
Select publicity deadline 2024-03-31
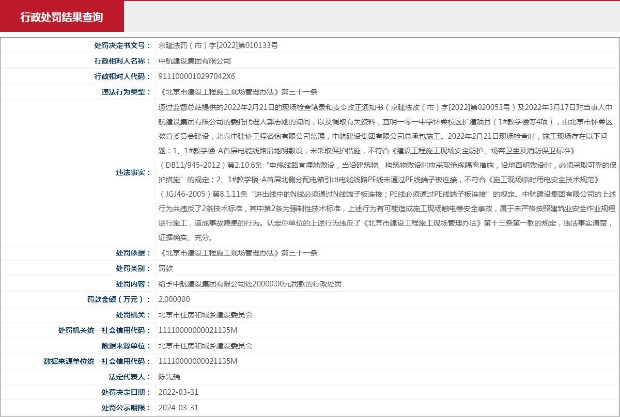point(178,408)
